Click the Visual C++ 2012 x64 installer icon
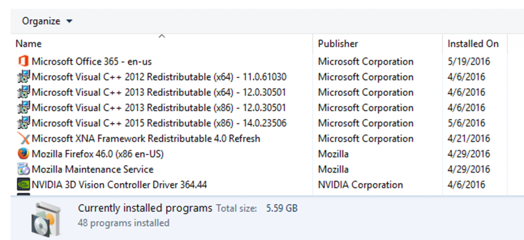 23,77
